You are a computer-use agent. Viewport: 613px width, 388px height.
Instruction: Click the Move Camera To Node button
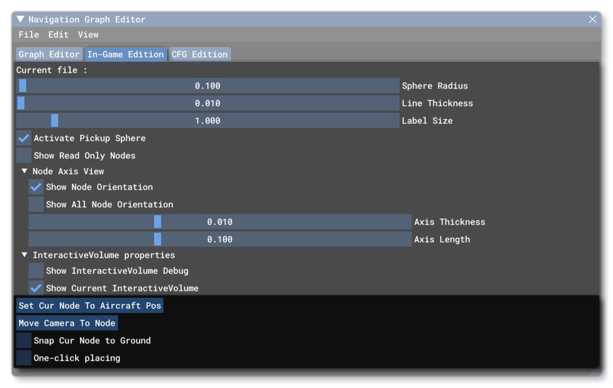66,323
